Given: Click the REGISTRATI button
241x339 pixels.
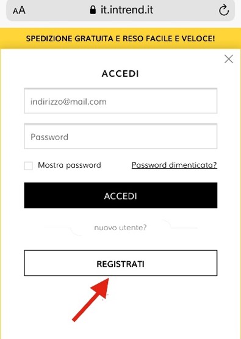Looking at the screenshot, I should point(121,263).
